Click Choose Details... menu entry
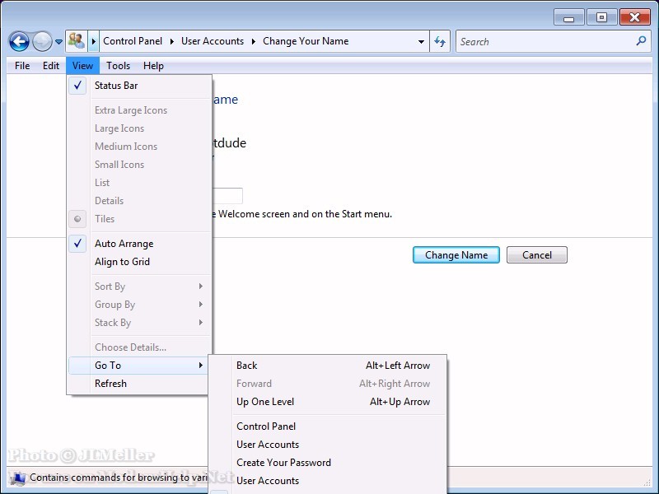The width and height of the screenshot is (659, 494). pos(139,347)
